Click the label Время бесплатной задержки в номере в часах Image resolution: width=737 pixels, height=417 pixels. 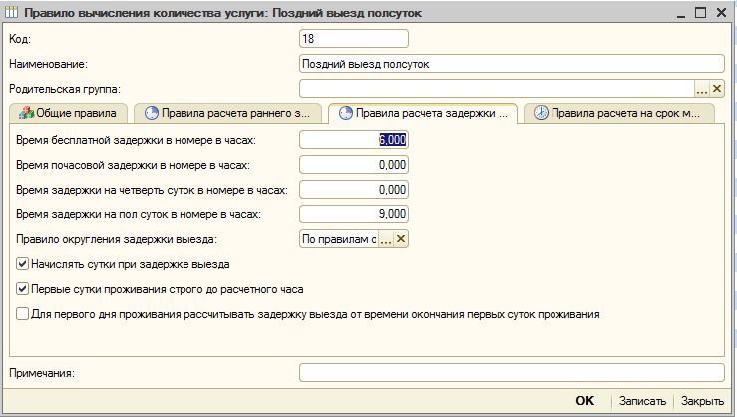coord(136,140)
